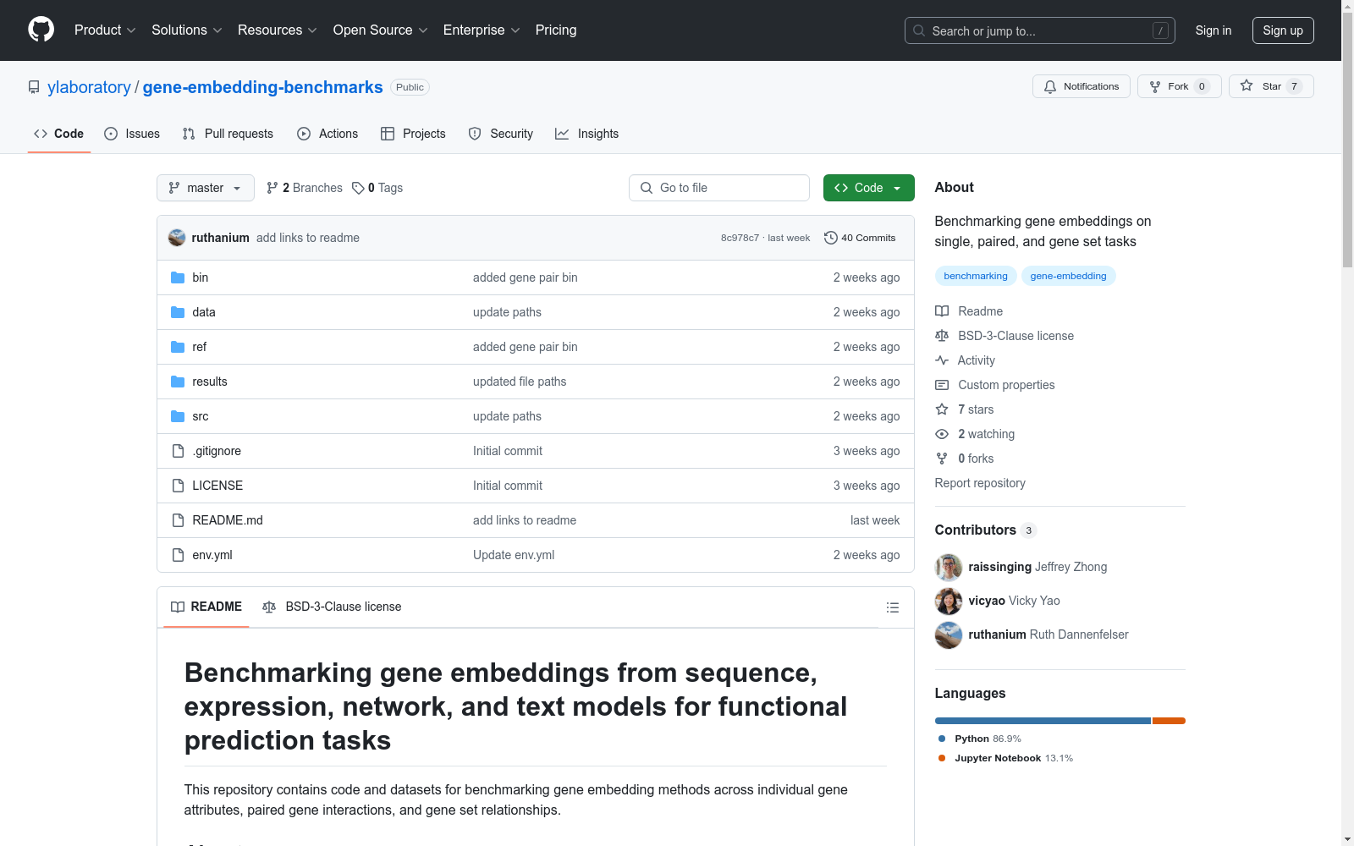Fork the repository
The image size is (1354, 846).
click(x=1180, y=86)
